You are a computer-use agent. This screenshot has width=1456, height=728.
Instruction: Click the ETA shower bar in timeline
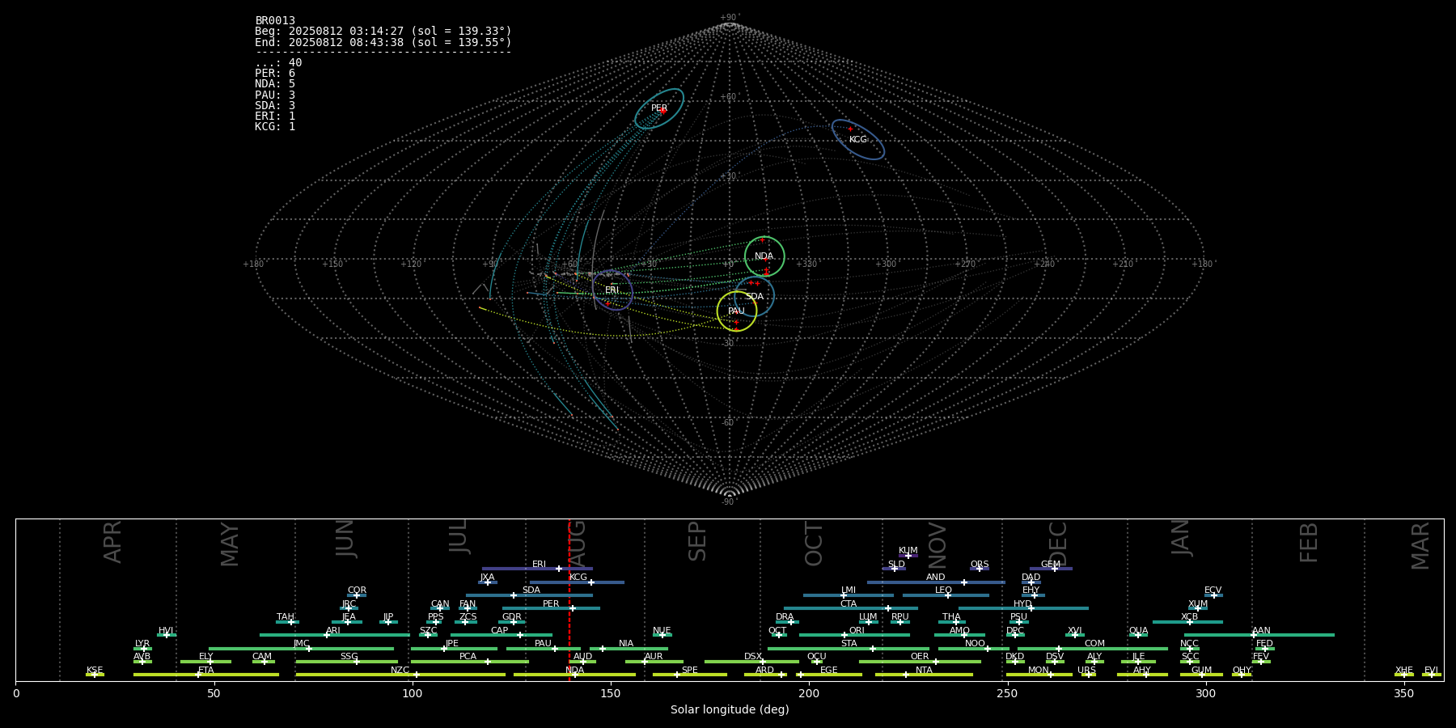[x=206, y=675]
